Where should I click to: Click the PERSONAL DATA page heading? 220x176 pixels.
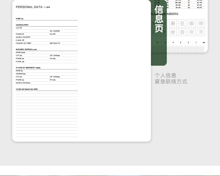33,7
